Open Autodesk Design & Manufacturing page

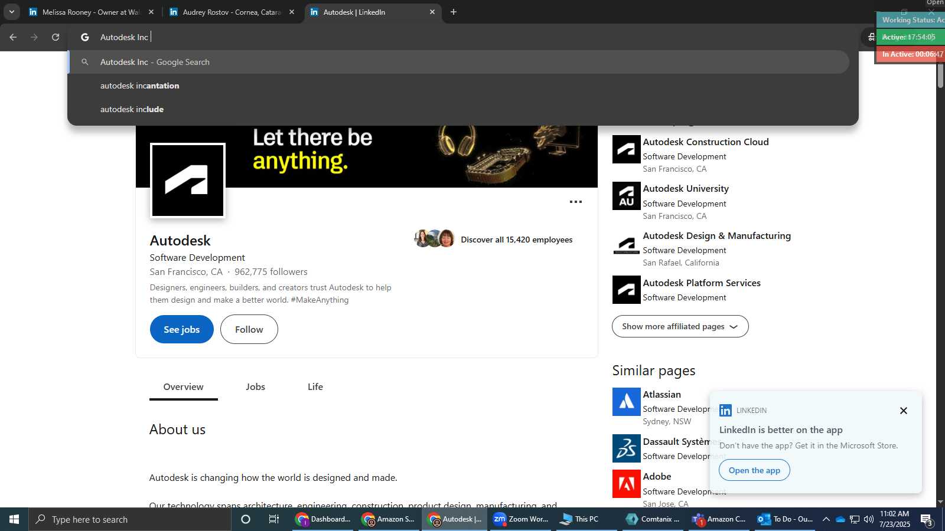pos(717,235)
